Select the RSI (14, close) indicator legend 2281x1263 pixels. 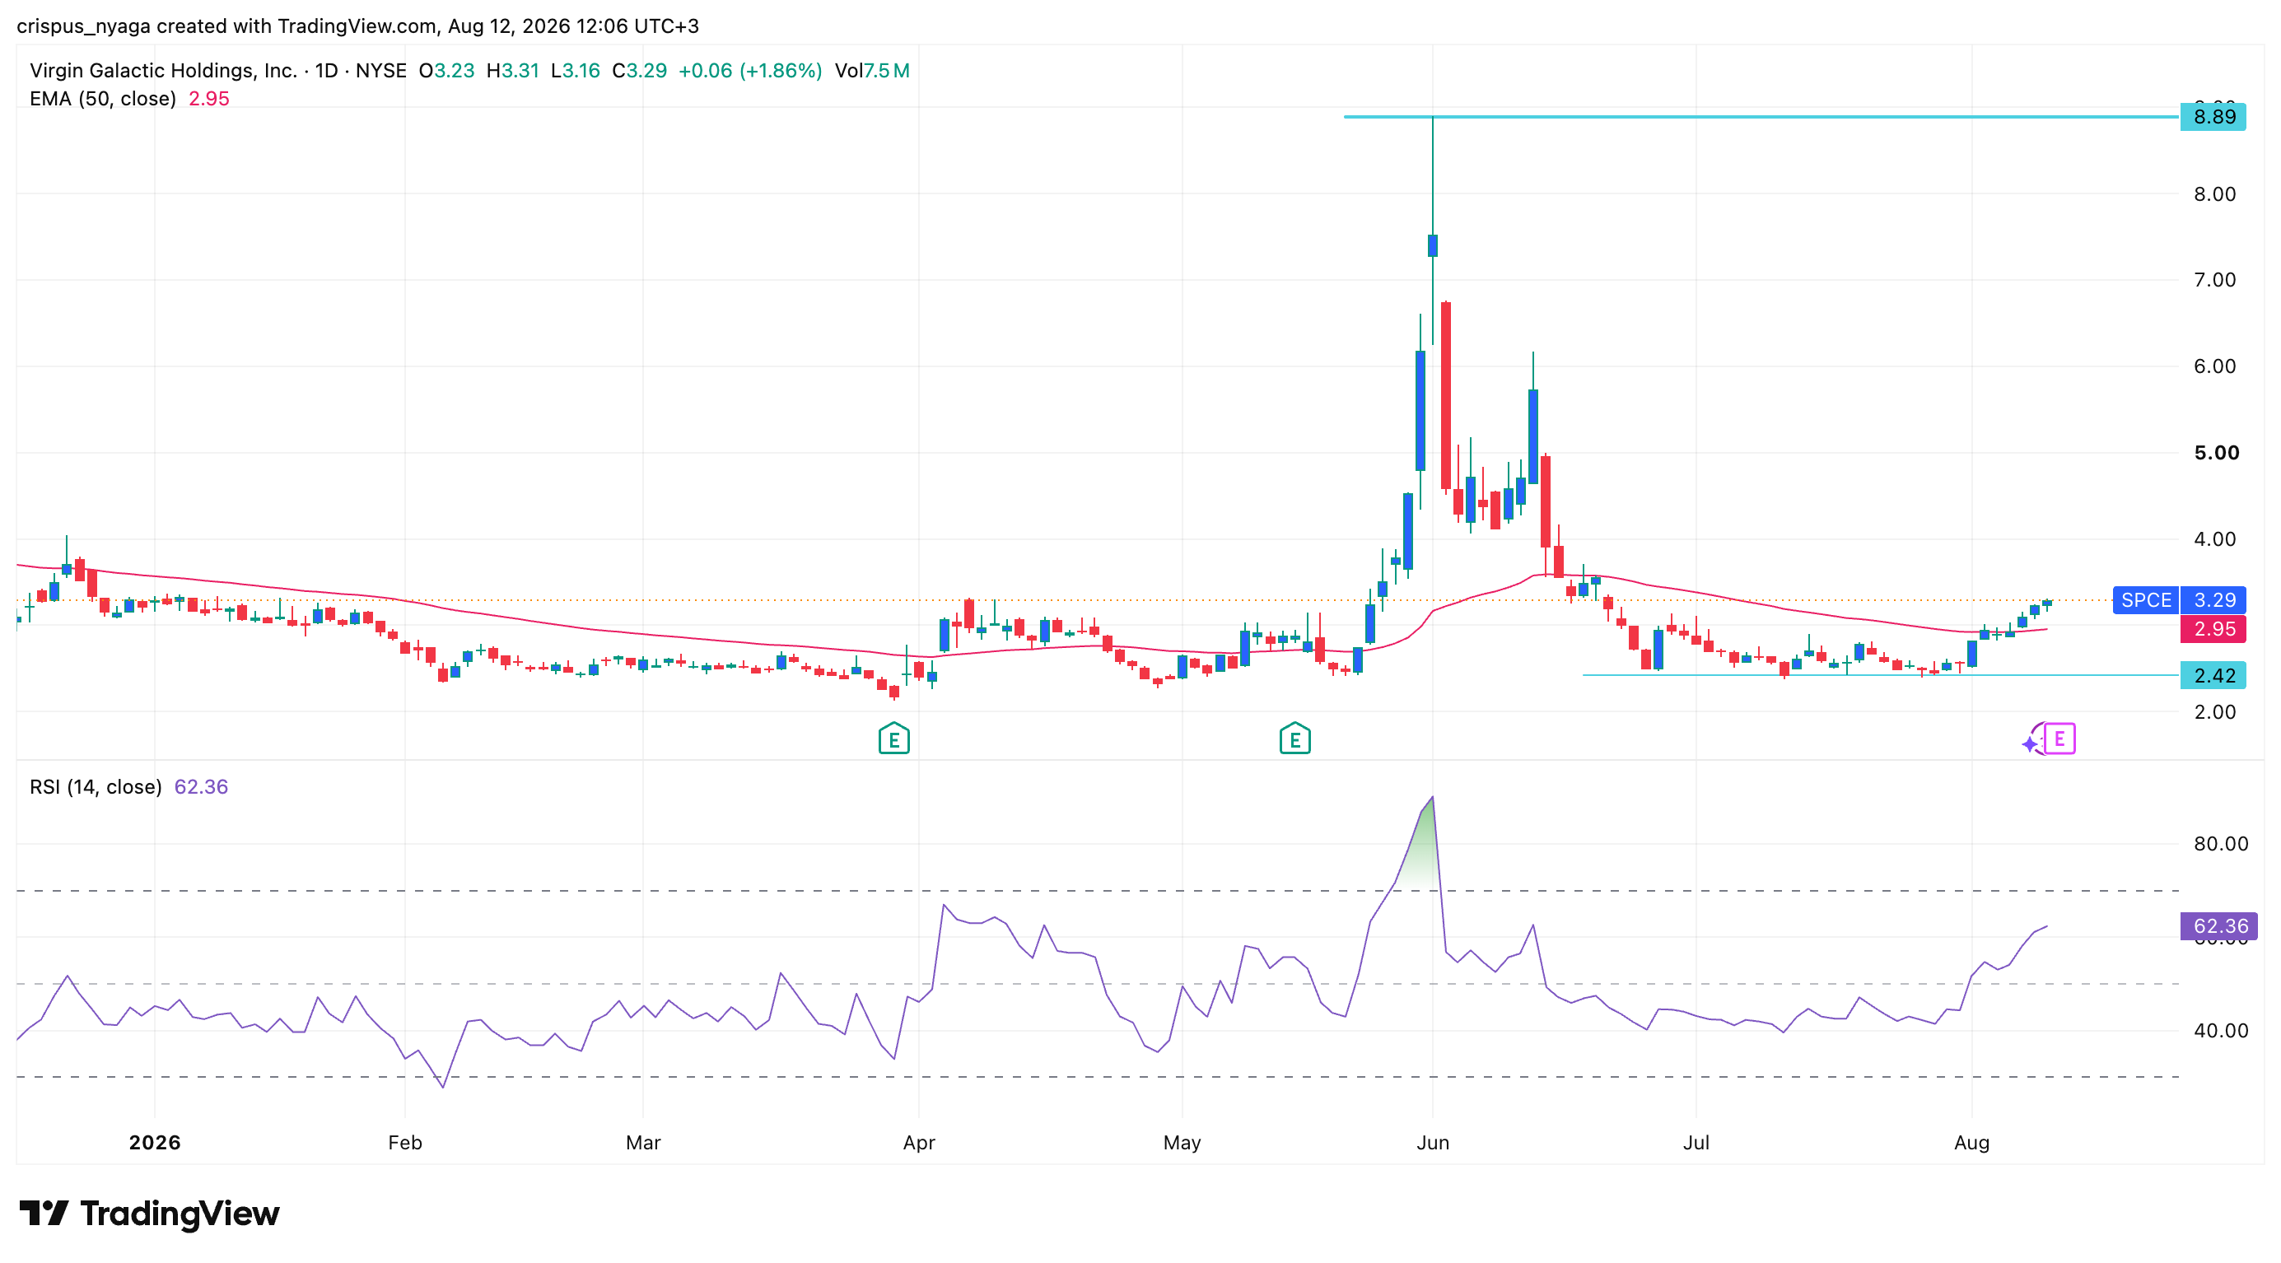tap(96, 787)
